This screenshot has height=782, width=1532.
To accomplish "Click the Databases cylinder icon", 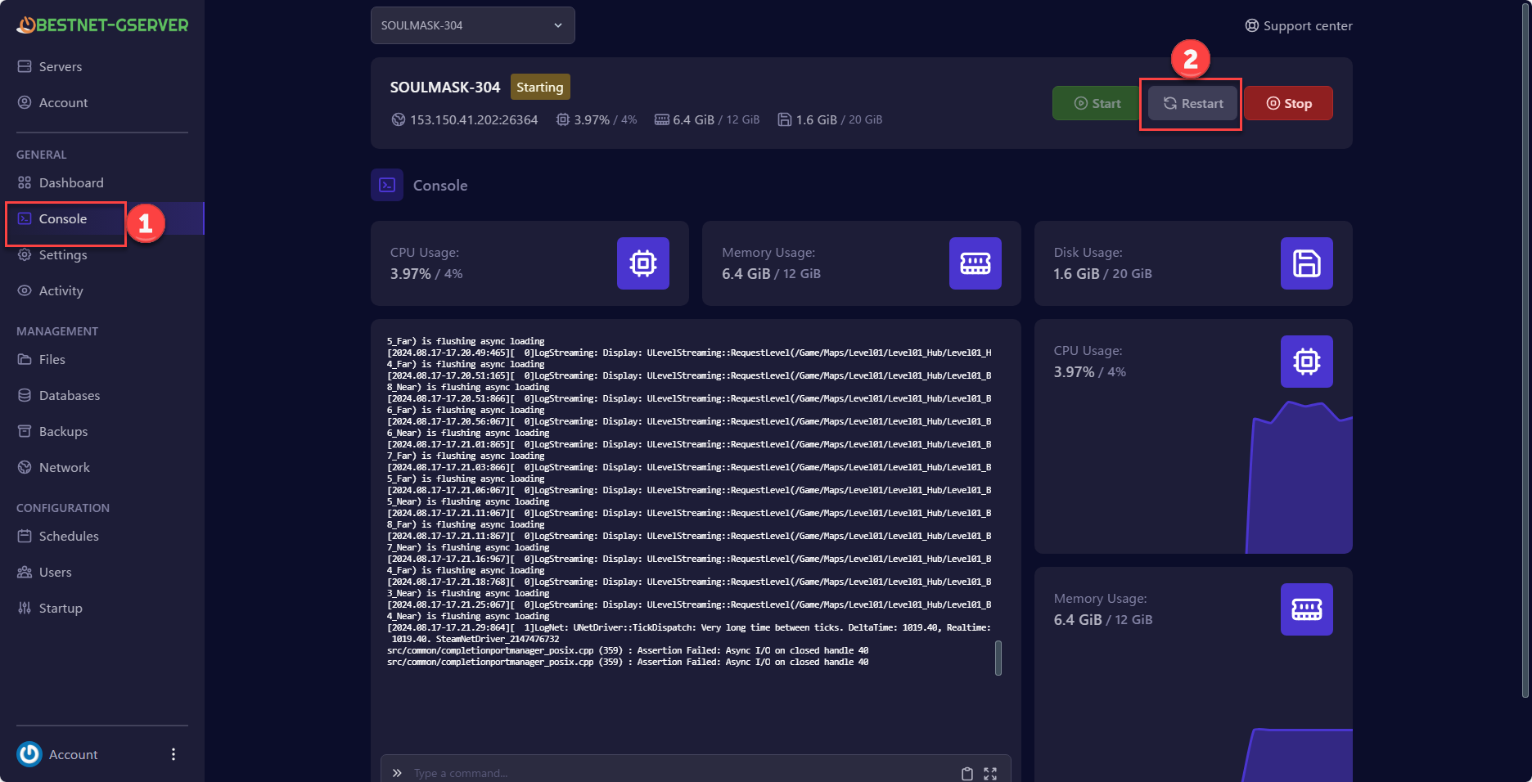I will point(25,395).
